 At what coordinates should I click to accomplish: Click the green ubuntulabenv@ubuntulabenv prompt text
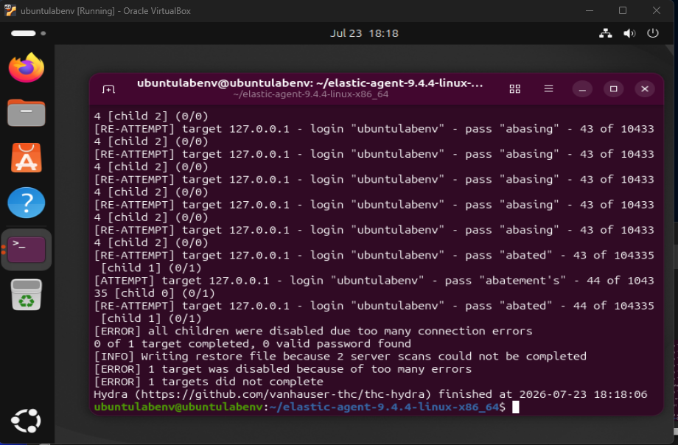click(178, 407)
